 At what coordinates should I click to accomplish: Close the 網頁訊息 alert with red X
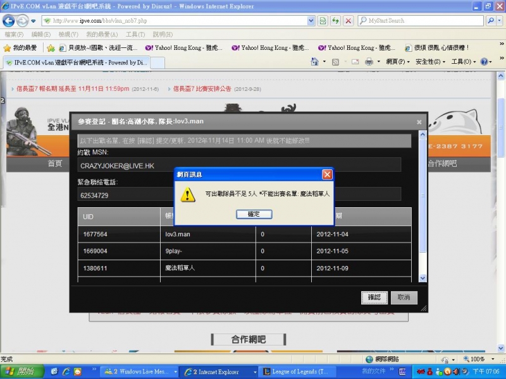(x=327, y=174)
